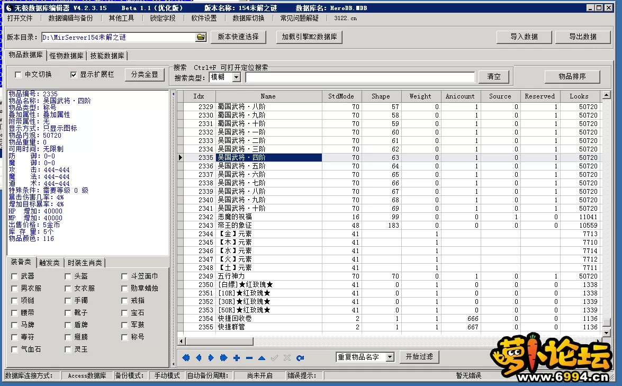Enable the 斗笠面巾 filter checkbox

pos(124,276)
